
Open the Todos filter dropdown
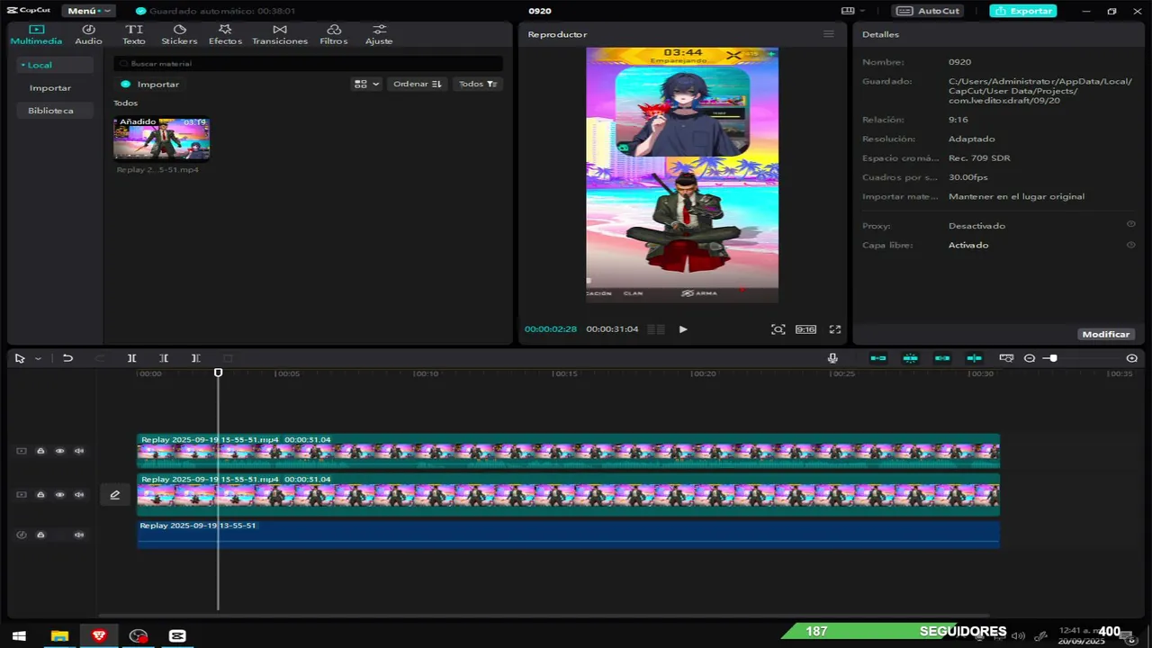click(477, 84)
